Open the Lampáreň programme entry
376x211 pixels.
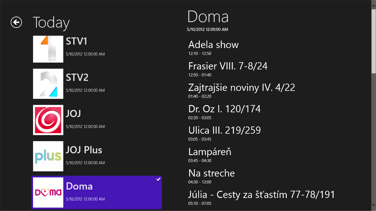coord(210,152)
